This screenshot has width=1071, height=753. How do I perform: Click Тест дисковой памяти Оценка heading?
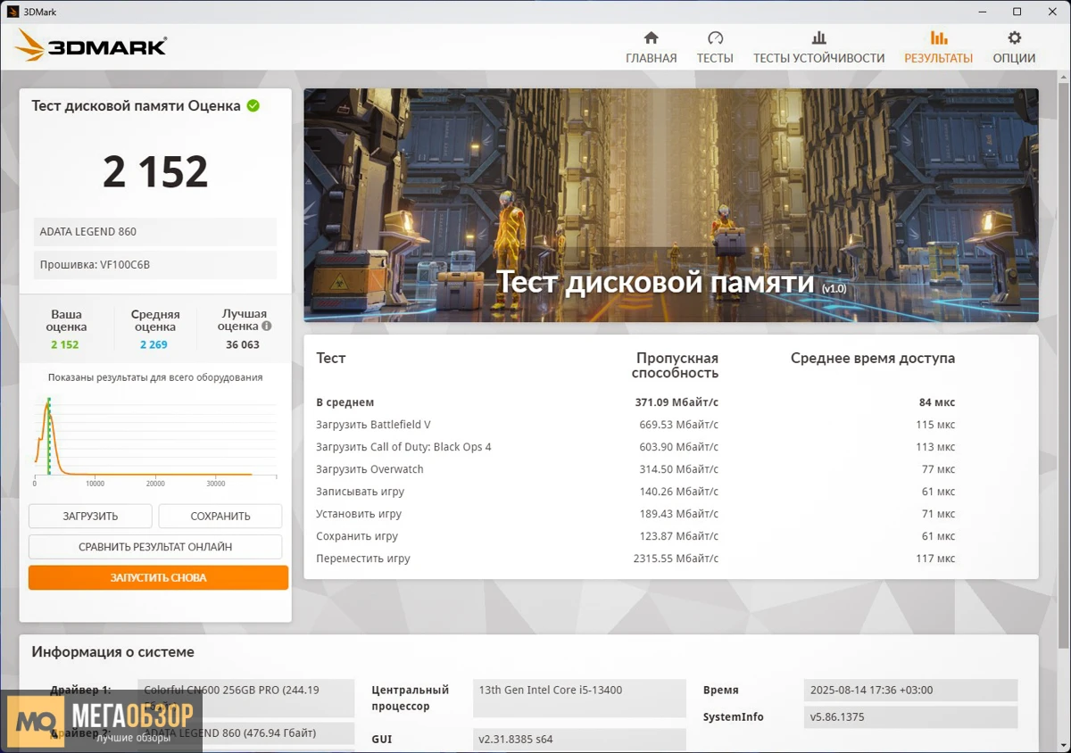pyautogui.click(x=136, y=105)
